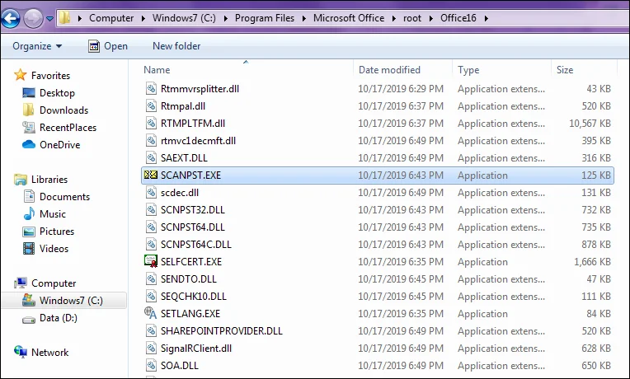Open the Documents library
This screenshot has height=379, width=630.
tap(64, 197)
